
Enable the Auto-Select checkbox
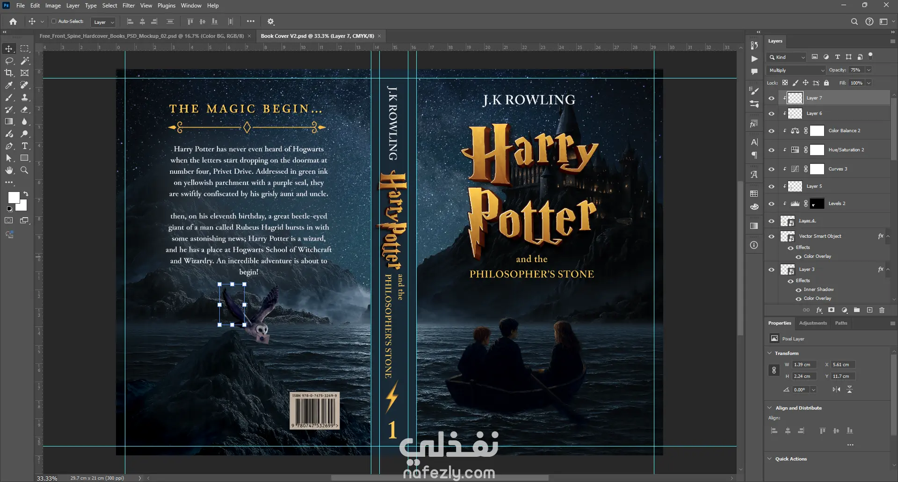pos(54,21)
